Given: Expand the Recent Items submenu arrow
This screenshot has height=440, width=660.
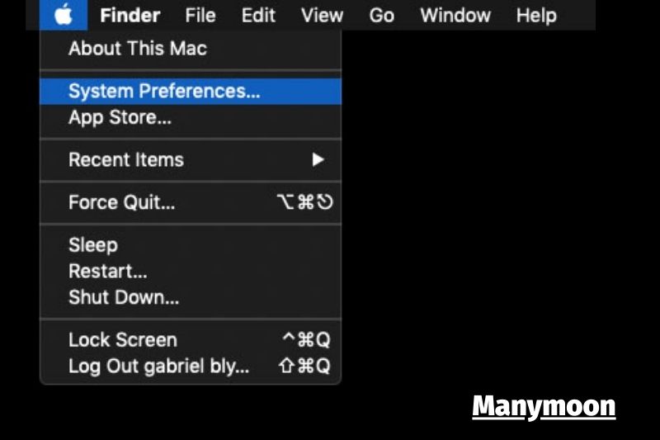Looking at the screenshot, I should [318, 159].
